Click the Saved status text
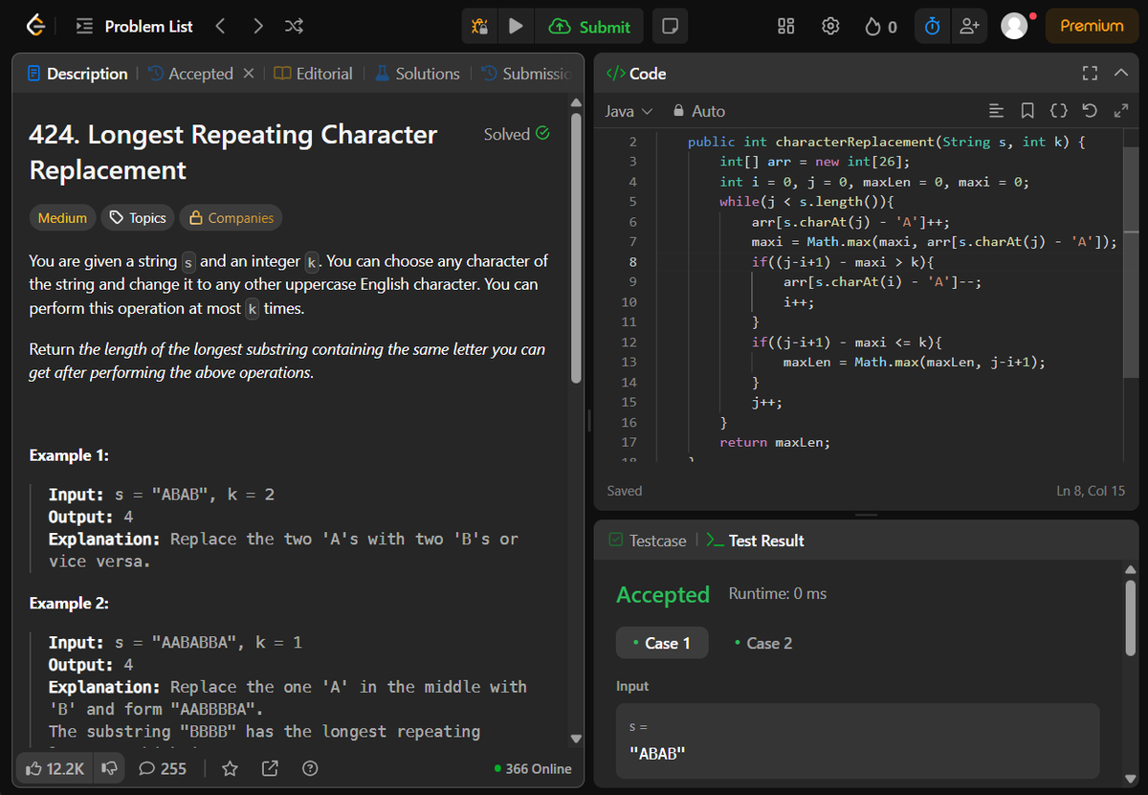 click(x=625, y=491)
